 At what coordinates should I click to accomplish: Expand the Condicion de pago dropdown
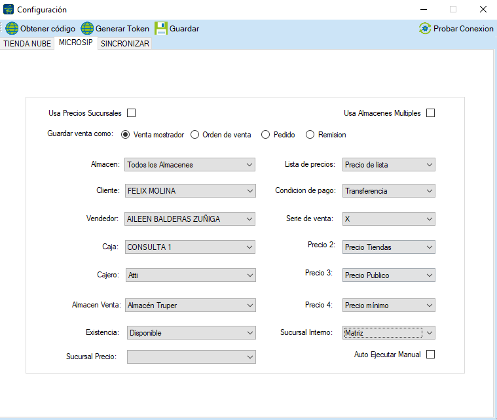tap(388, 190)
